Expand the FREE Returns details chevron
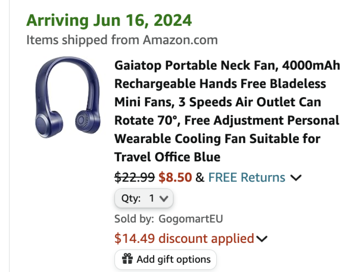The height and width of the screenshot is (272, 363). tap(297, 178)
